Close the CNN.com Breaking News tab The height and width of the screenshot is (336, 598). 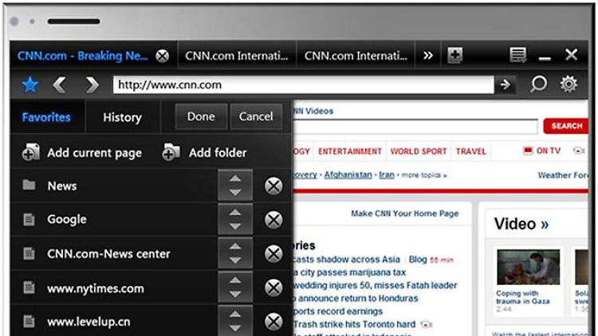coord(163,56)
